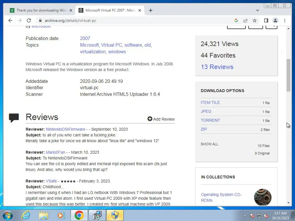Show hidden system tray icons

tap(245, 216)
